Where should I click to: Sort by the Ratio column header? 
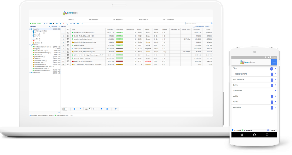(x=139, y=30)
